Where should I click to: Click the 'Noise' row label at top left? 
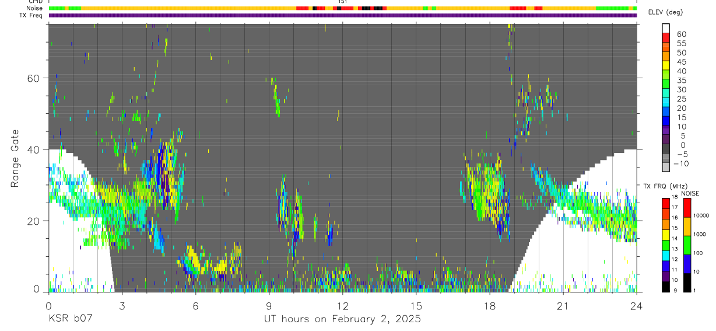click(35, 8)
